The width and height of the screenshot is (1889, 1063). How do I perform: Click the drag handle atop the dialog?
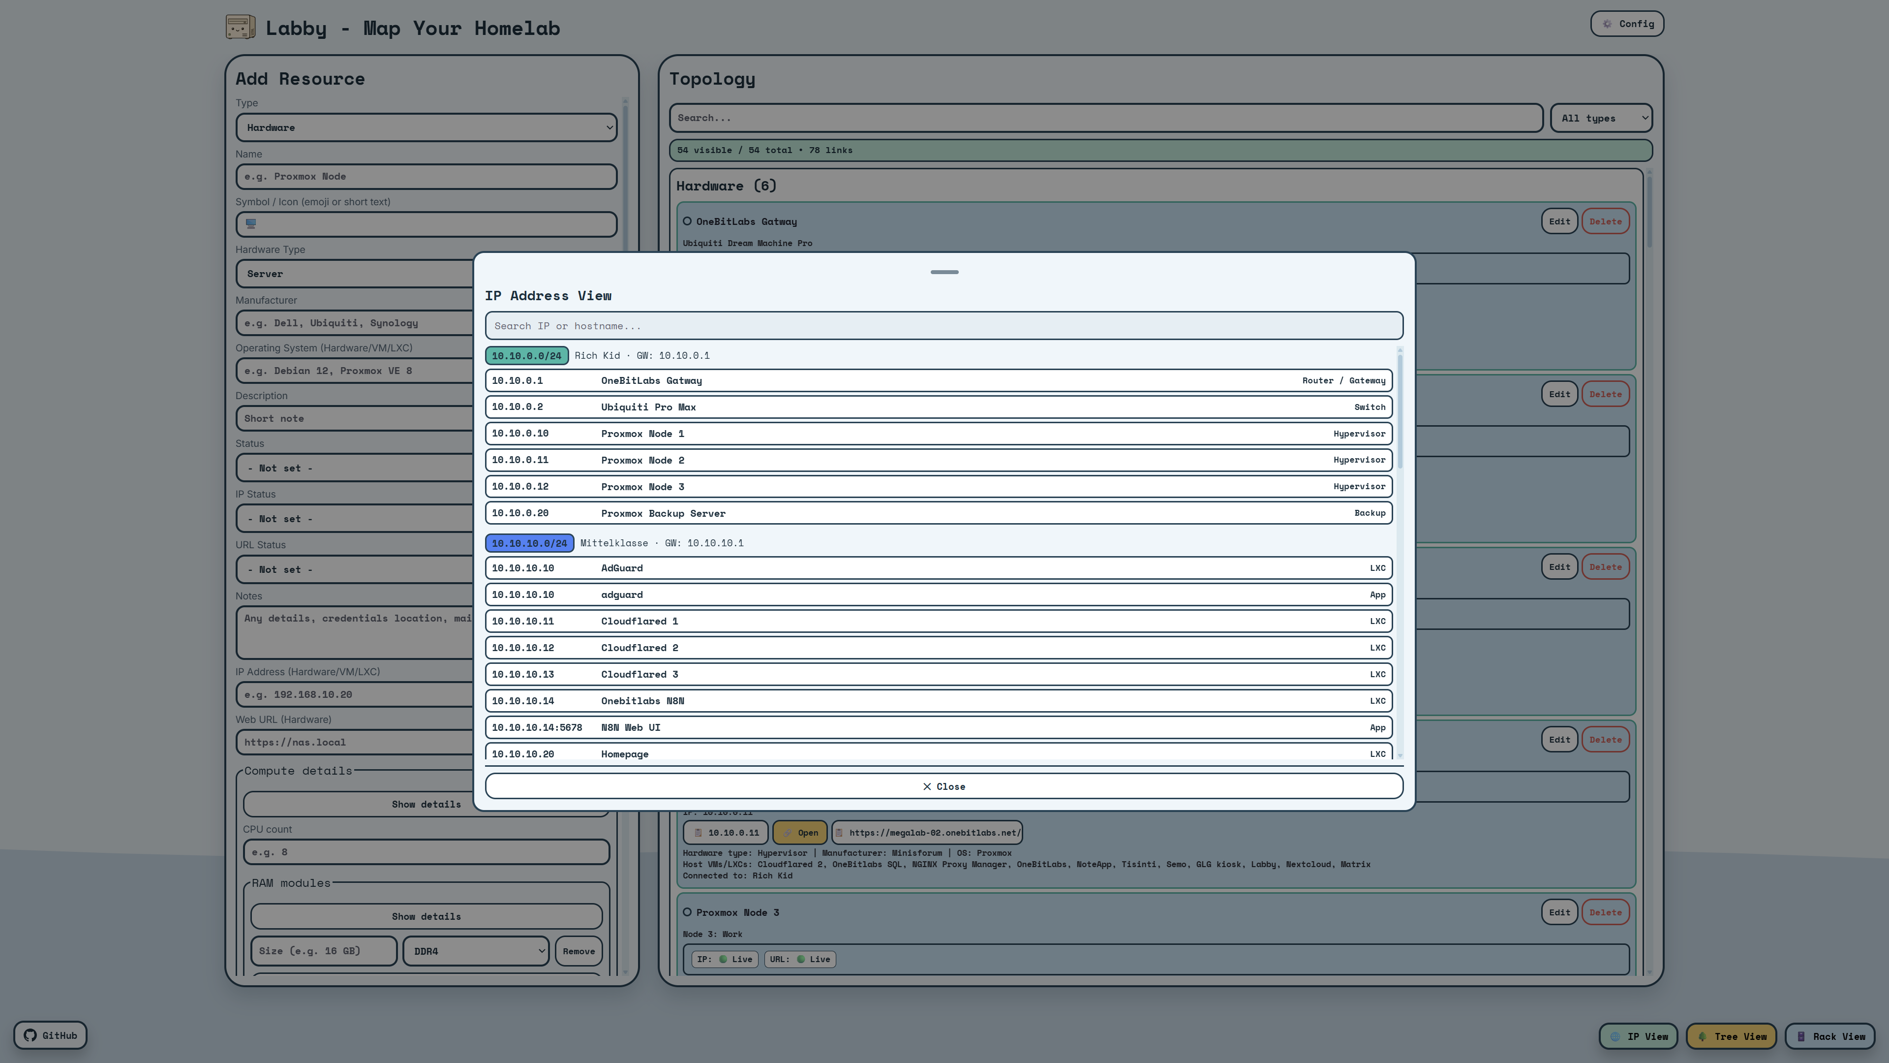(x=944, y=272)
